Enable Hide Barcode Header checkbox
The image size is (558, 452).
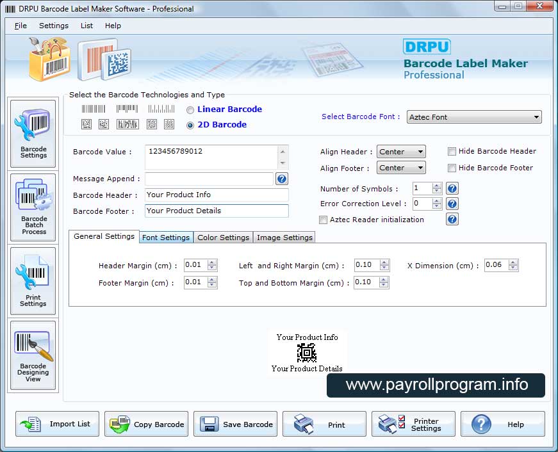coord(452,152)
